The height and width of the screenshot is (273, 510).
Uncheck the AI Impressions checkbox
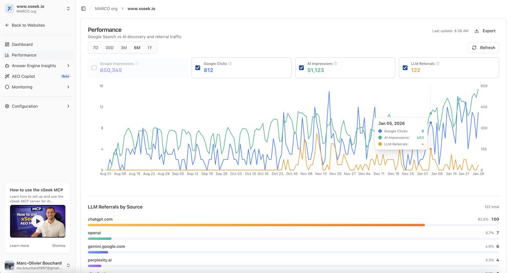[x=301, y=68]
